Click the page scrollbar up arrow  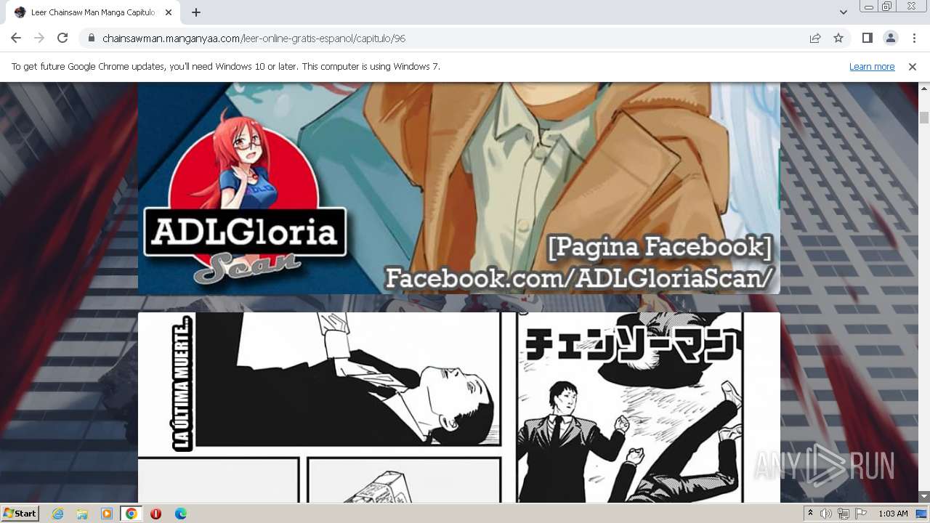[x=924, y=88]
